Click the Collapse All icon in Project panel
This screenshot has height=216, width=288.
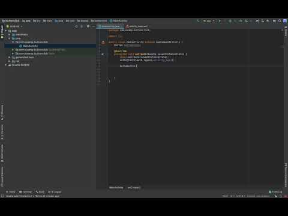pyautogui.click(x=82, y=26)
